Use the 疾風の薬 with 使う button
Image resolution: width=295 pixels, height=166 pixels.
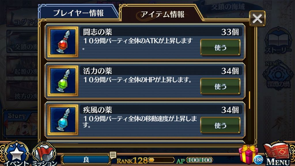point(220,125)
